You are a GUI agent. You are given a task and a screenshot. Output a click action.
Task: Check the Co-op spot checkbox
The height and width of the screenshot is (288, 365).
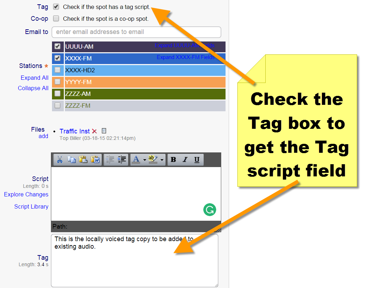(56, 18)
